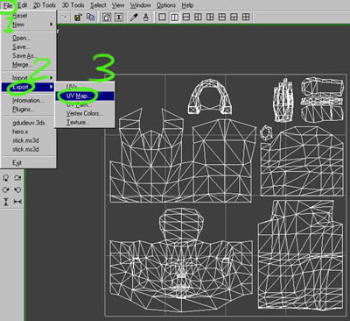Click the highlighted Export submenu entry

coord(29,87)
